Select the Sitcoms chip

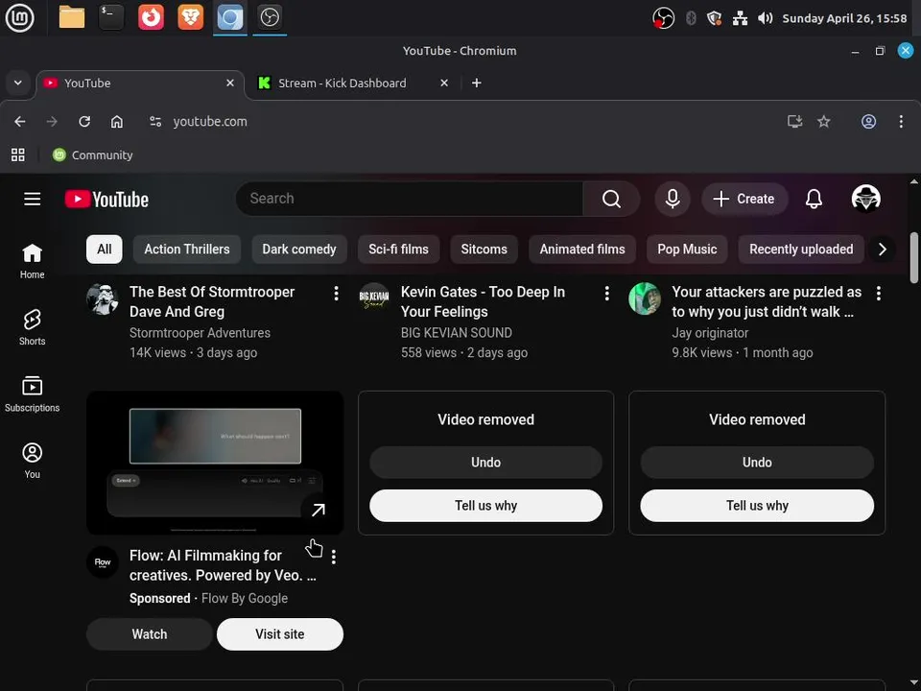coord(484,250)
